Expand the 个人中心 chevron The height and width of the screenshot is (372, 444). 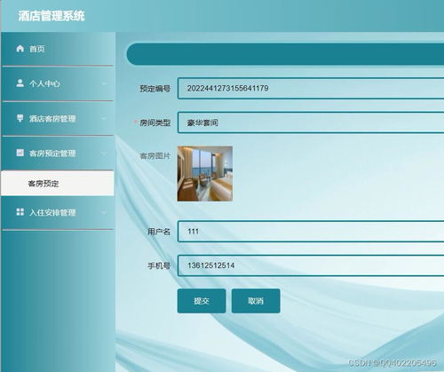104,83
